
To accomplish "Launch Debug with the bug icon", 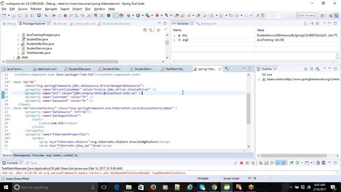I will [x=129, y=15].
